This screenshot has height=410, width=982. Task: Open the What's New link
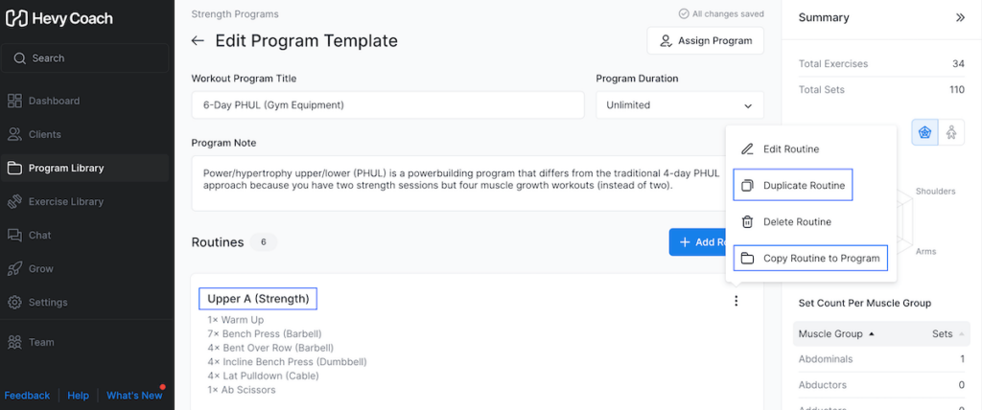coord(134,395)
